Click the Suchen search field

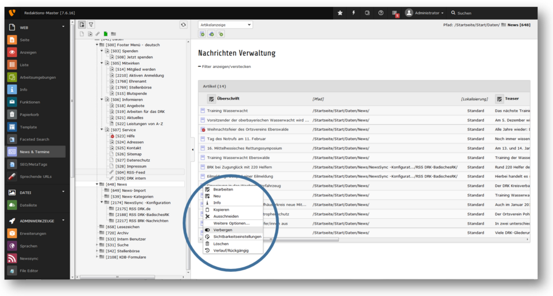coord(464,13)
